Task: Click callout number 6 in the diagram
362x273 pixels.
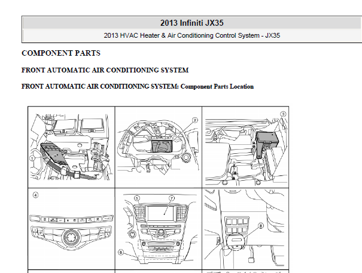Action: (x=121, y=252)
